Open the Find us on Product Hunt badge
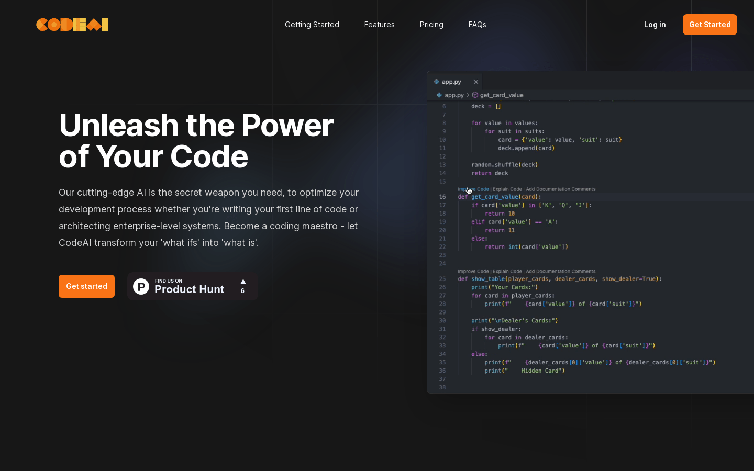Viewport: 754px width, 471px height. 193,286
